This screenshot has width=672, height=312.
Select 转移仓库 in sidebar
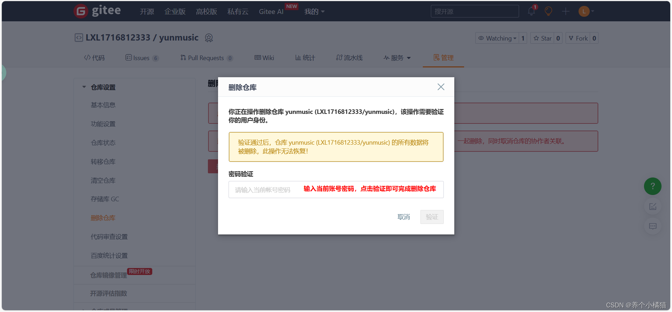point(103,161)
